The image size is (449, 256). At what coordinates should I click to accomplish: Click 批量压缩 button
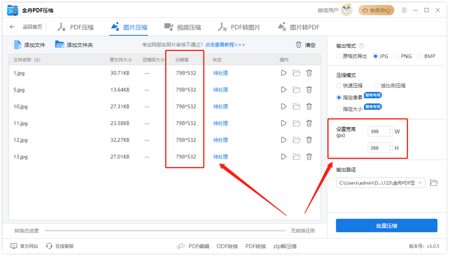(387, 226)
